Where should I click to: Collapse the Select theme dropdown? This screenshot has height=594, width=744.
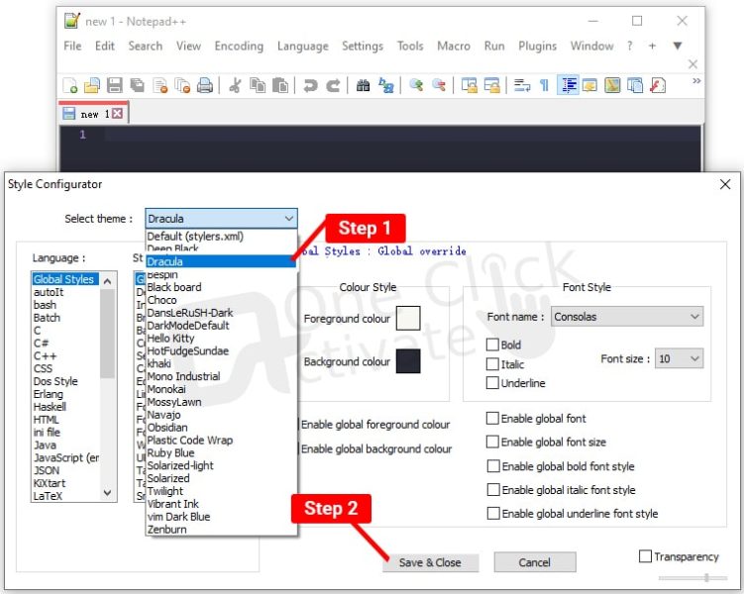(288, 219)
